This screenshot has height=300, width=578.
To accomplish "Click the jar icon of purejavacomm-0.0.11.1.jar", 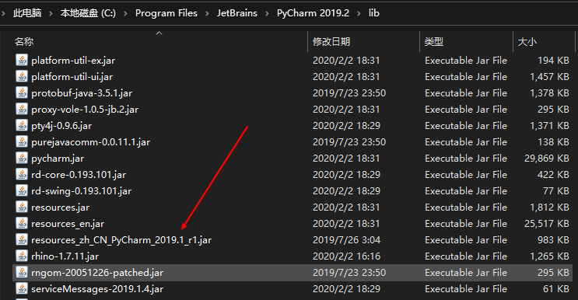I will pyautogui.click(x=22, y=141).
